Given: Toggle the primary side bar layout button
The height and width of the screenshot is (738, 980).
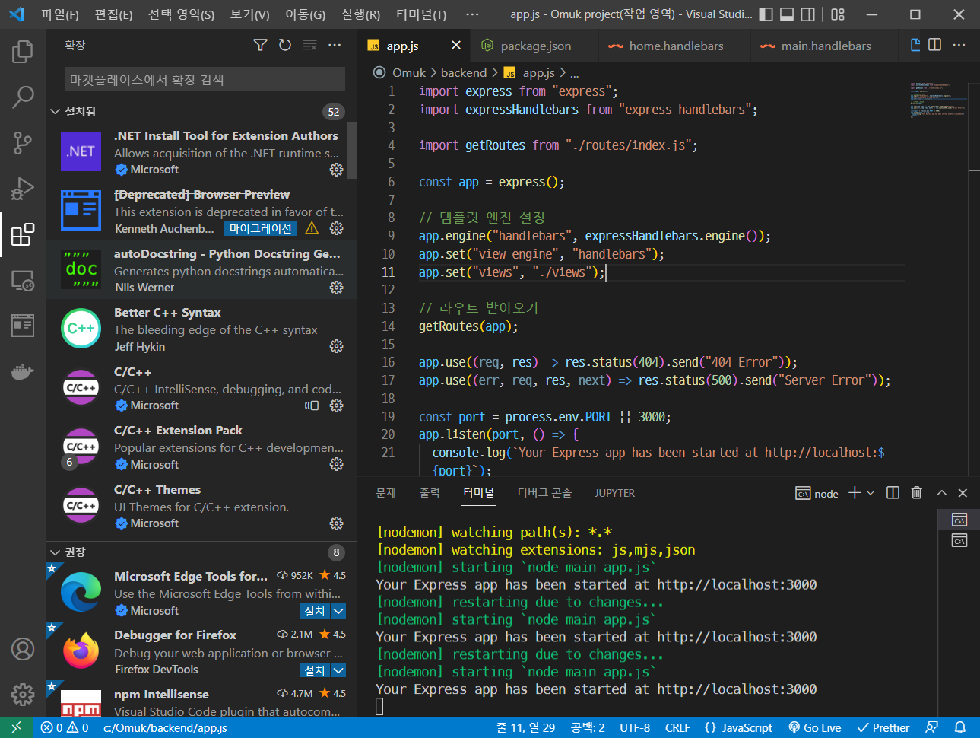Looking at the screenshot, I should point(766,14).
